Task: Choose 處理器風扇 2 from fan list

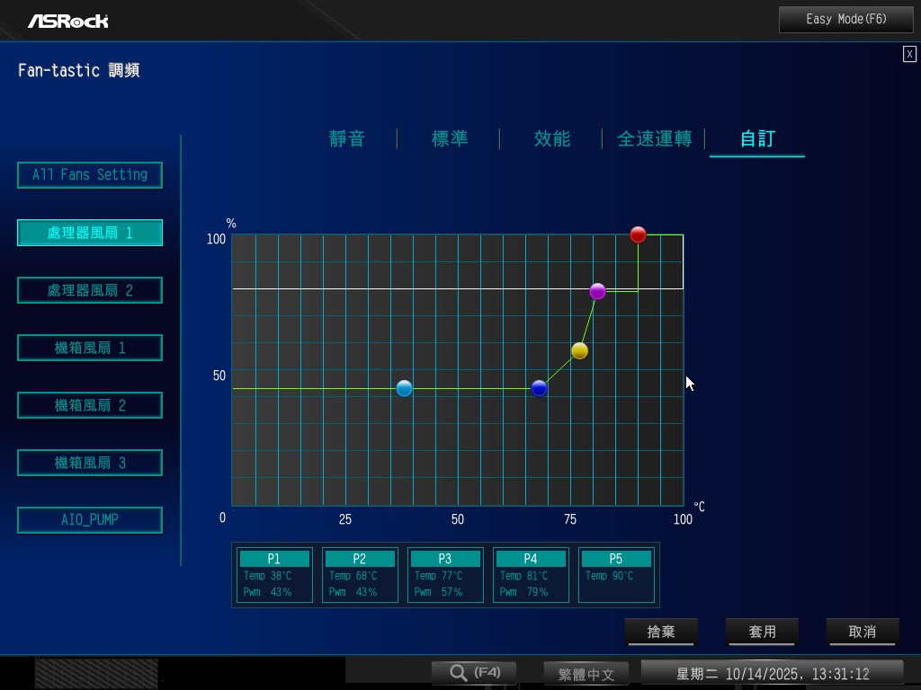Action: point(90,290)
